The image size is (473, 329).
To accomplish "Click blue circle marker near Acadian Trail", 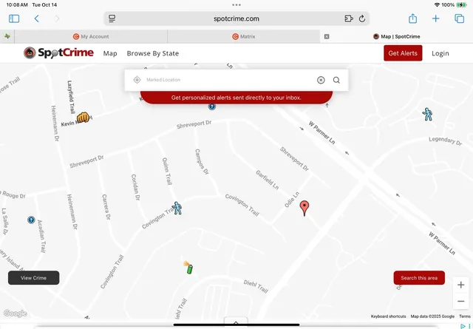I will (x=31, y=220).
